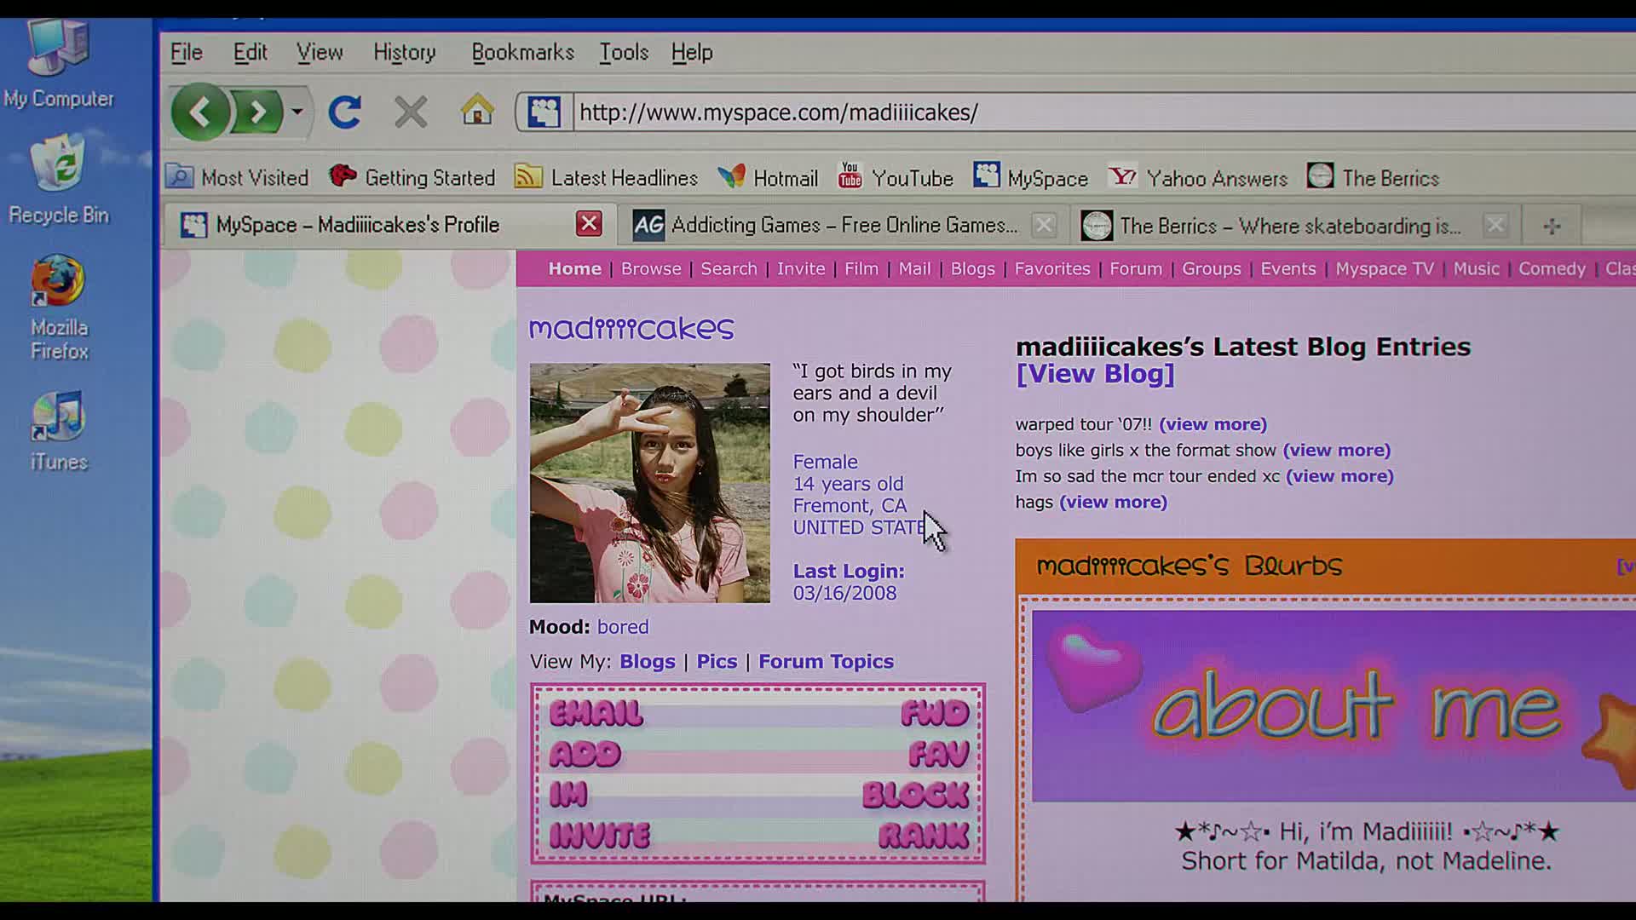The height and width of the screenshot is (920, 1636).
Task: Open The Berrics bookmark
Action: click(1373, 177)
